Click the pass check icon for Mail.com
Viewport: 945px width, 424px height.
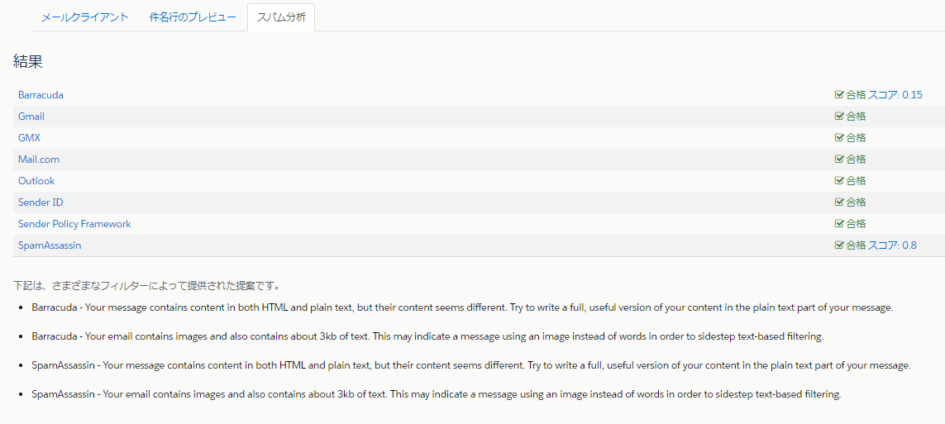(839, 160)
